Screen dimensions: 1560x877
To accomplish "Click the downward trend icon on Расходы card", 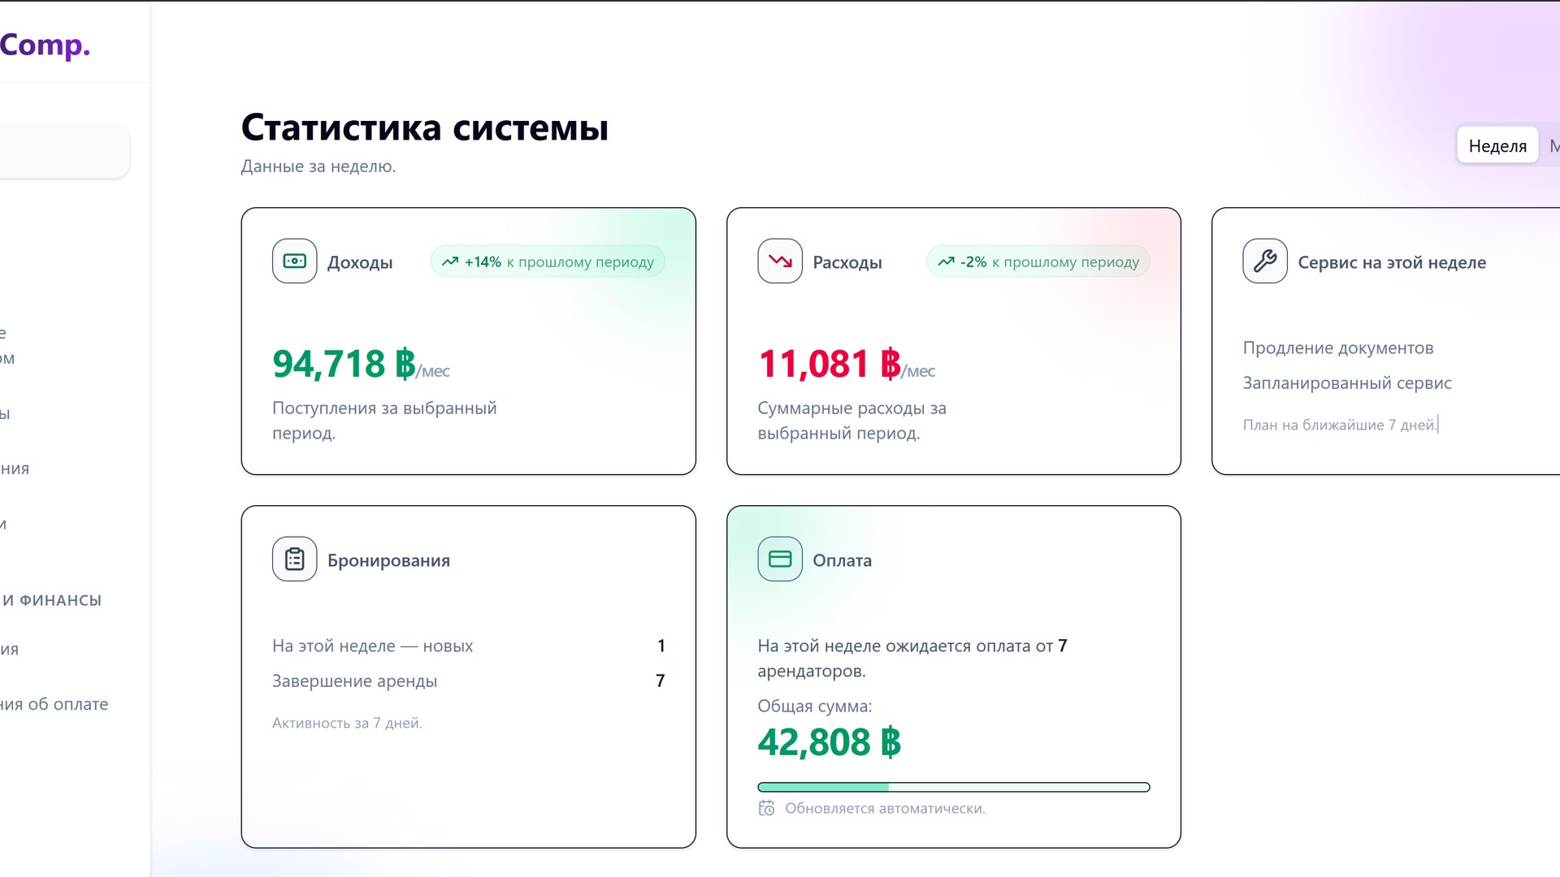I will click(x=780, y=261).
